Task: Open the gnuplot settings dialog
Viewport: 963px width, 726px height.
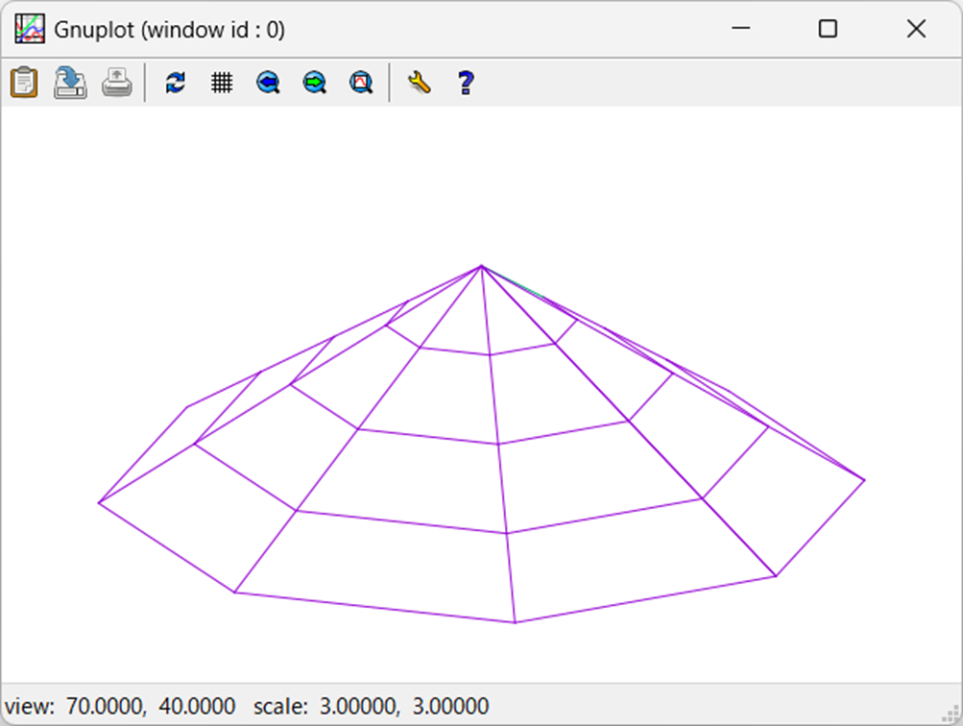Action: [x=420, y=83]
